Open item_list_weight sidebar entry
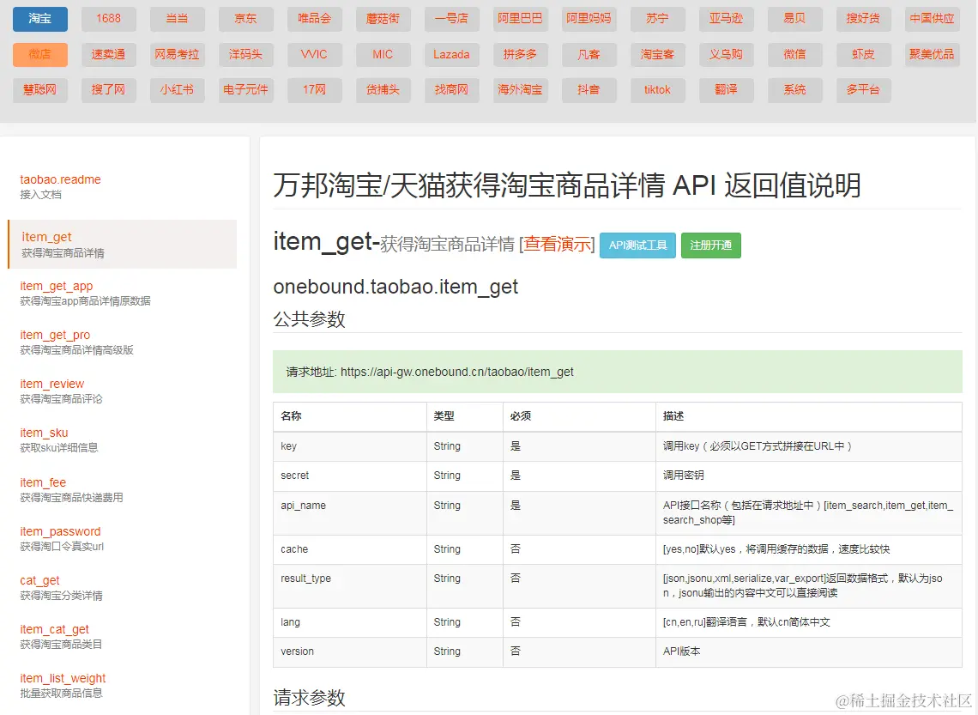The width and height of the screenshot is (978, 715). [63, 685]
